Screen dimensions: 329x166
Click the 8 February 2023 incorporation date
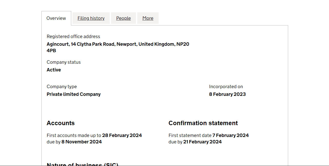tap(227, 94)
